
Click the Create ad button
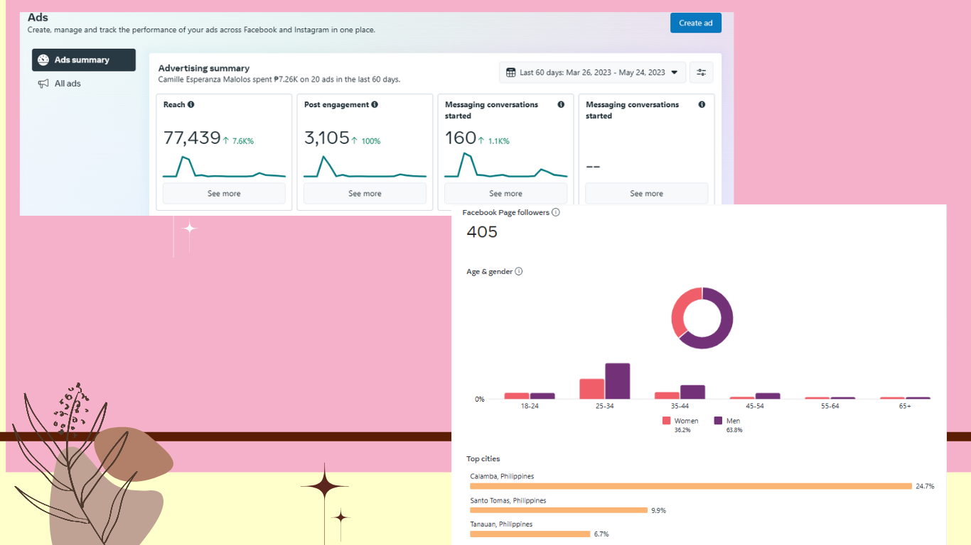pos(696,23)
